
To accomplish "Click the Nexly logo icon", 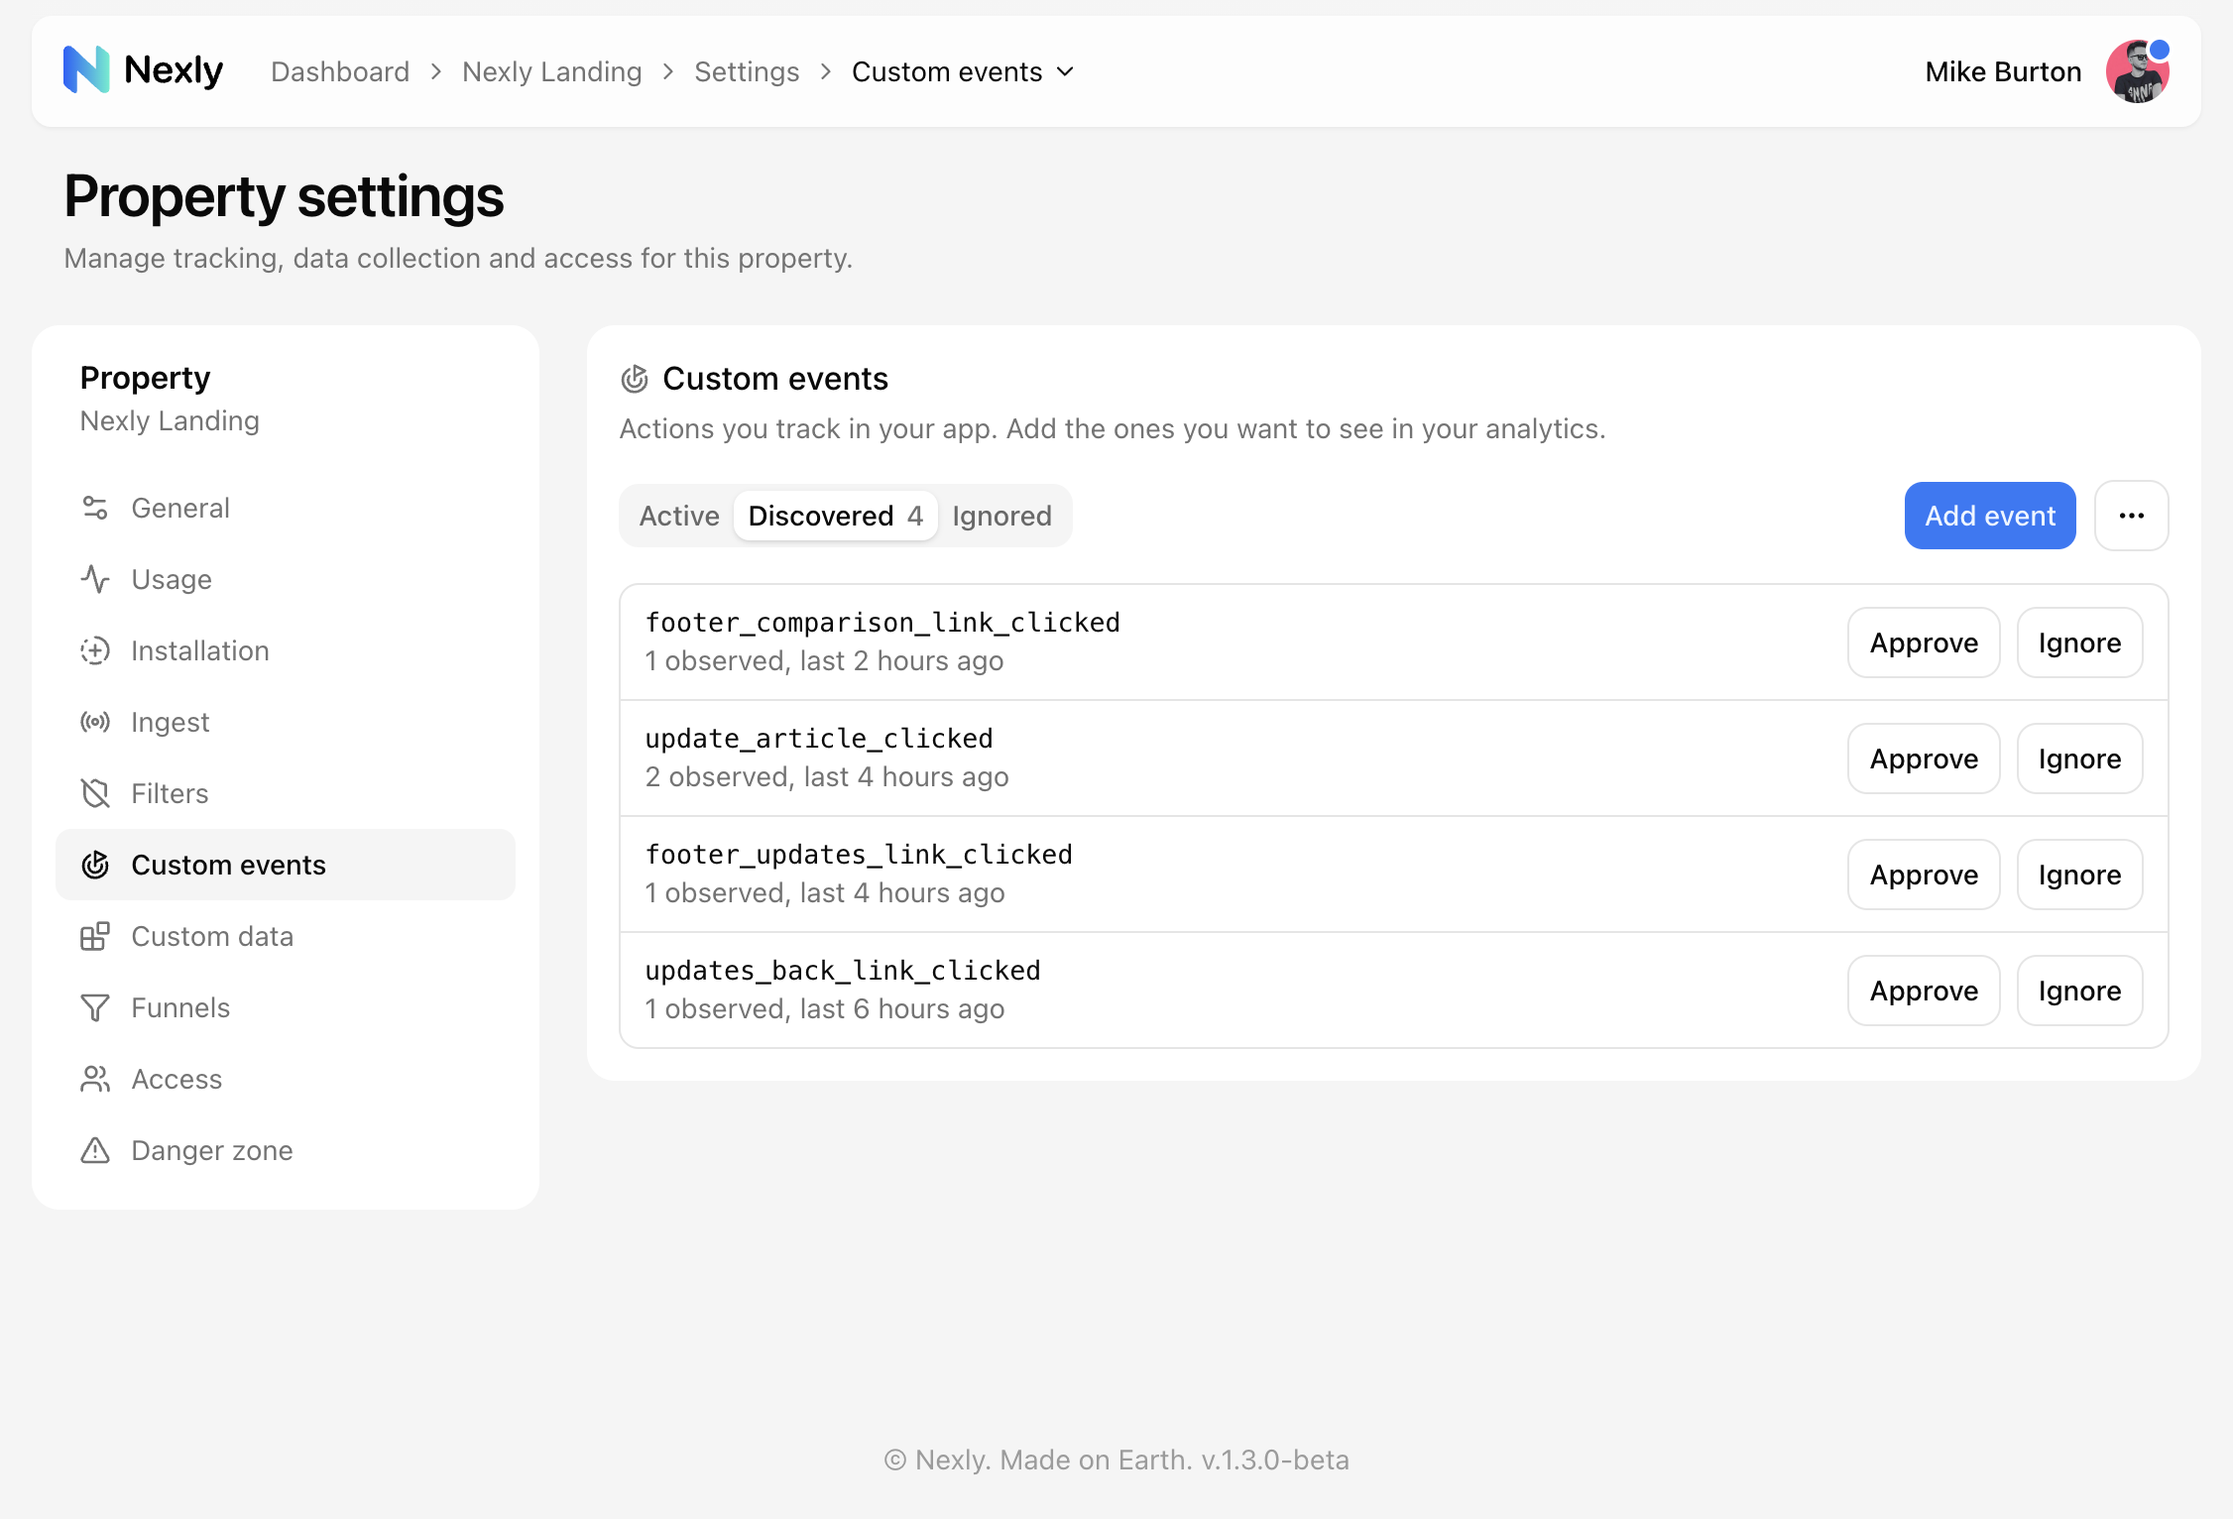I will pos(86,70).
